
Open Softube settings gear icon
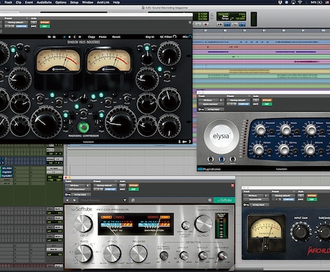209,200
